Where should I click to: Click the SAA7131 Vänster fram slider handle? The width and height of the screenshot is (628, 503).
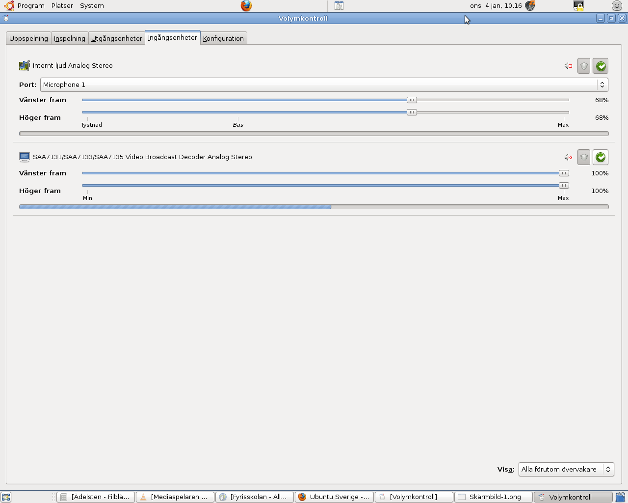(564, 173)
